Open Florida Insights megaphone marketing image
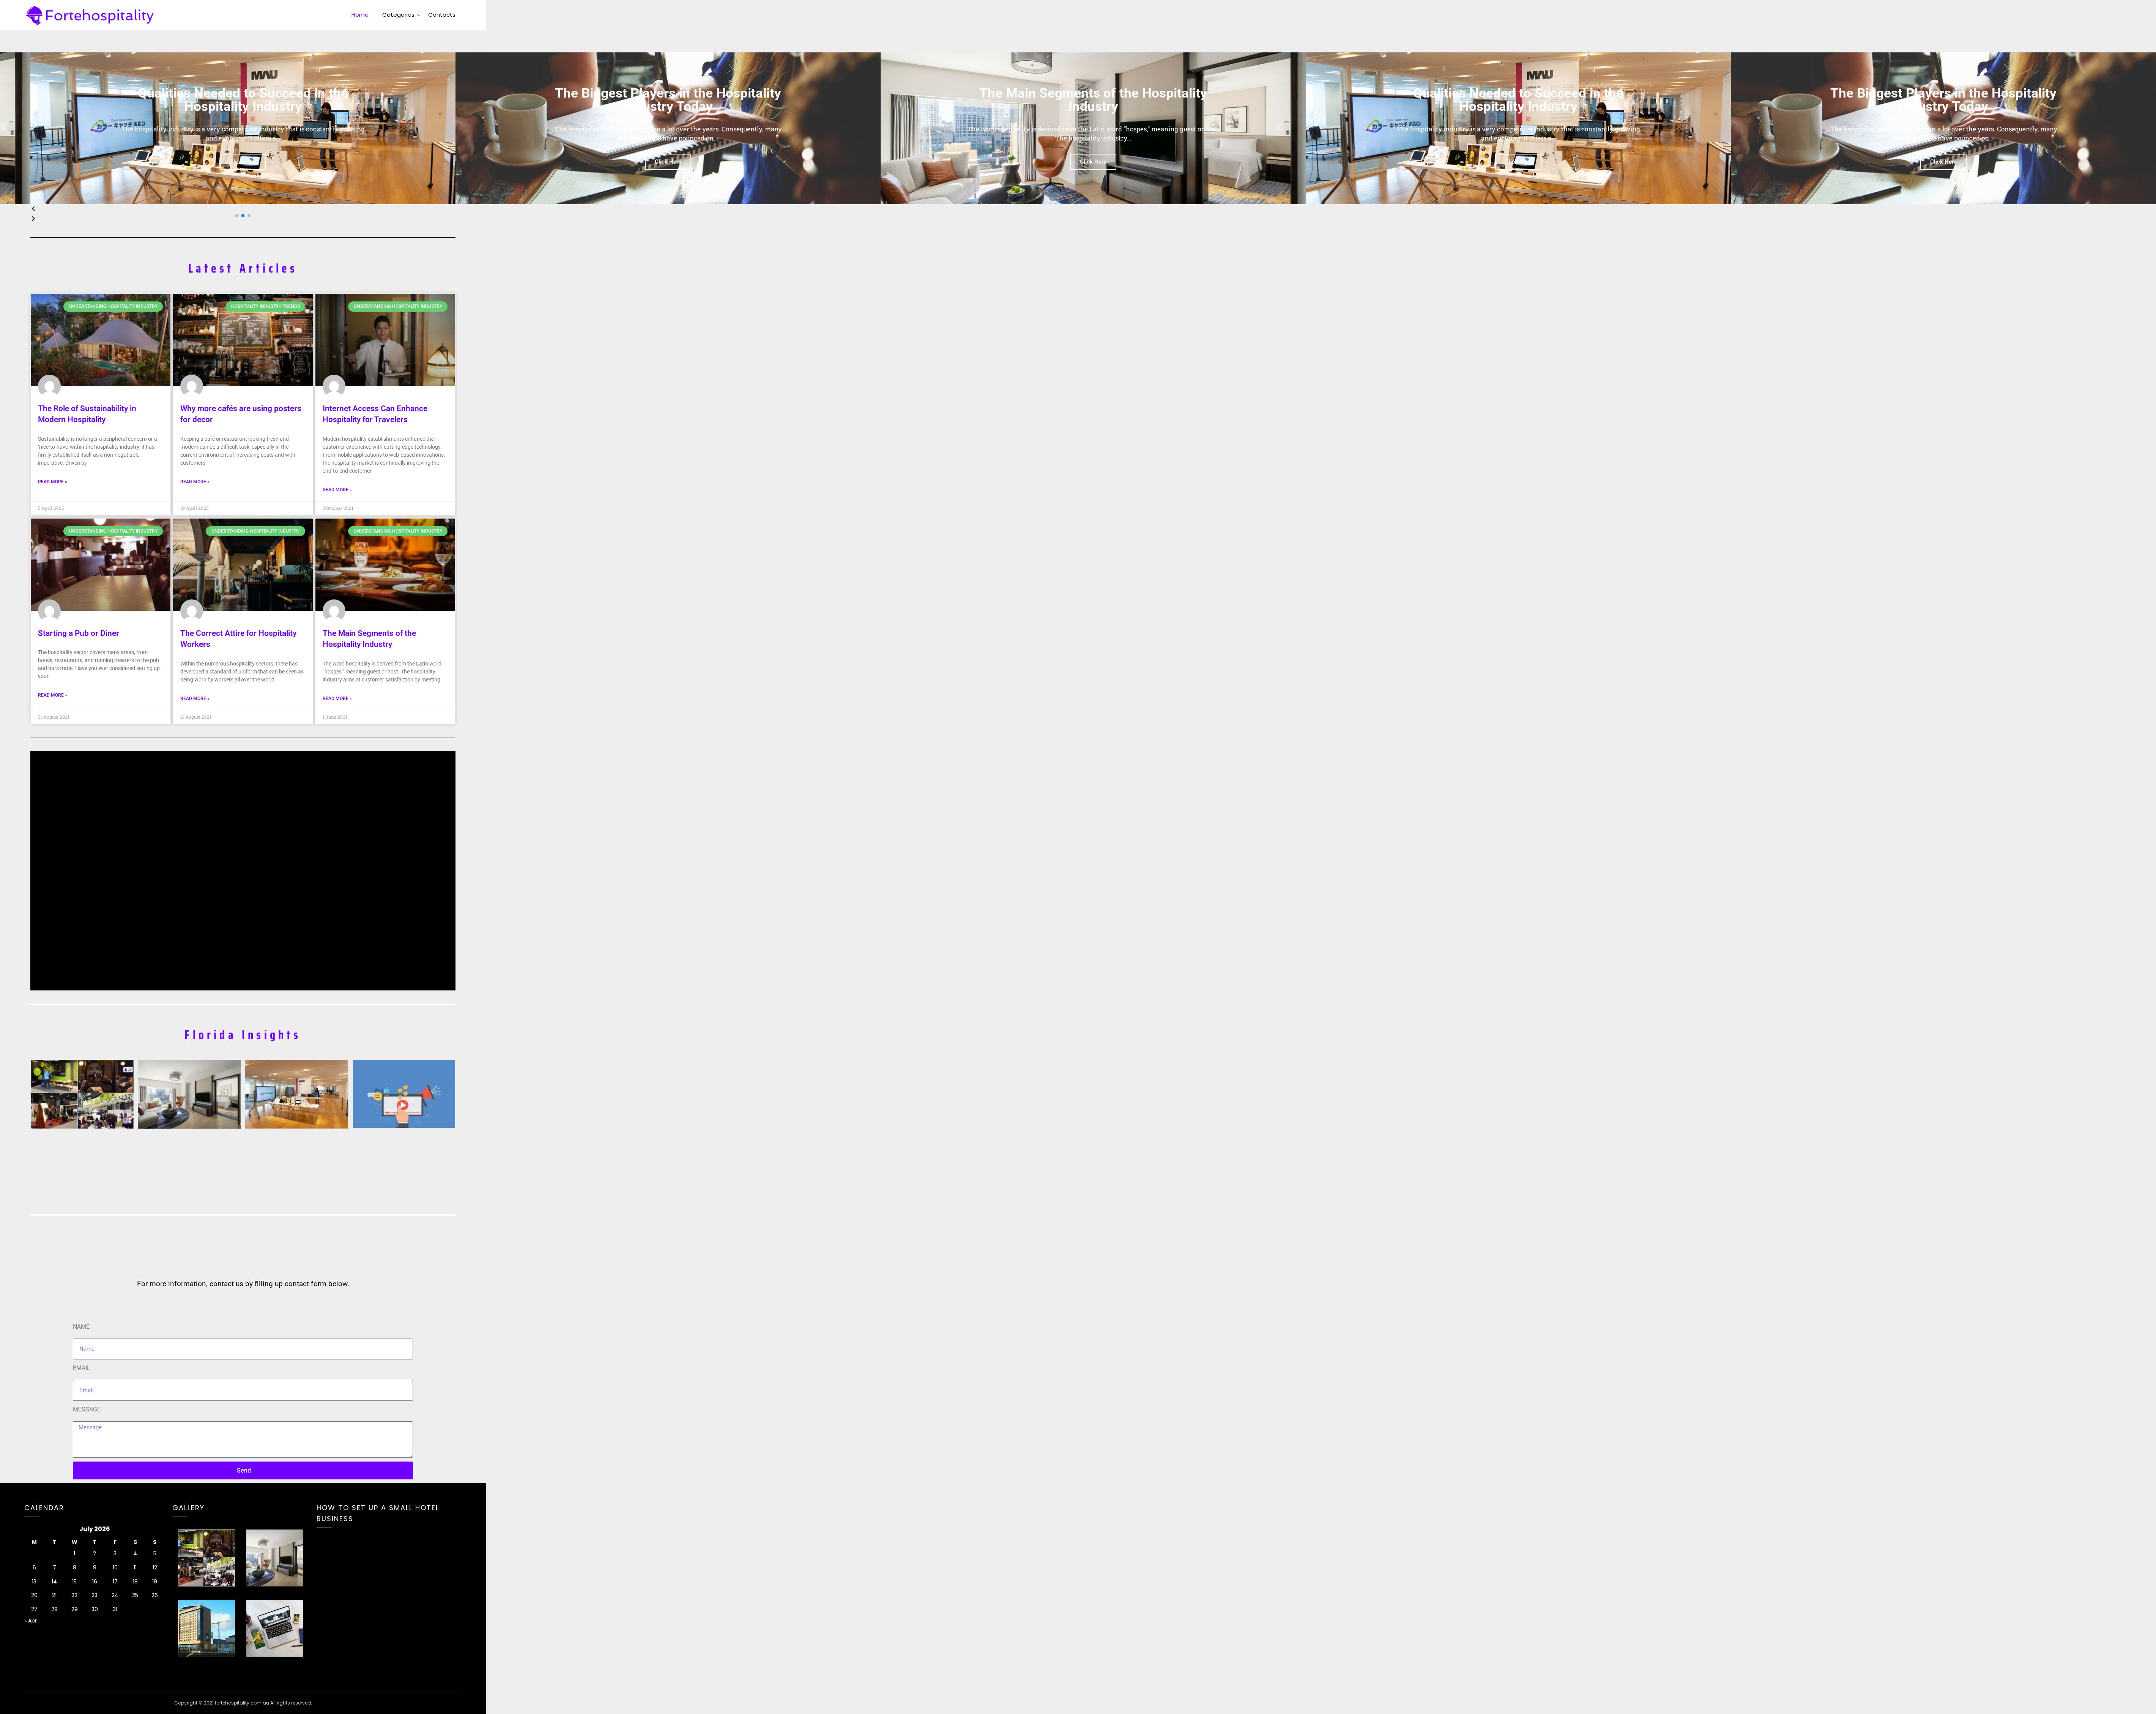The image size is (2156, 1714). coord(404,1094)
